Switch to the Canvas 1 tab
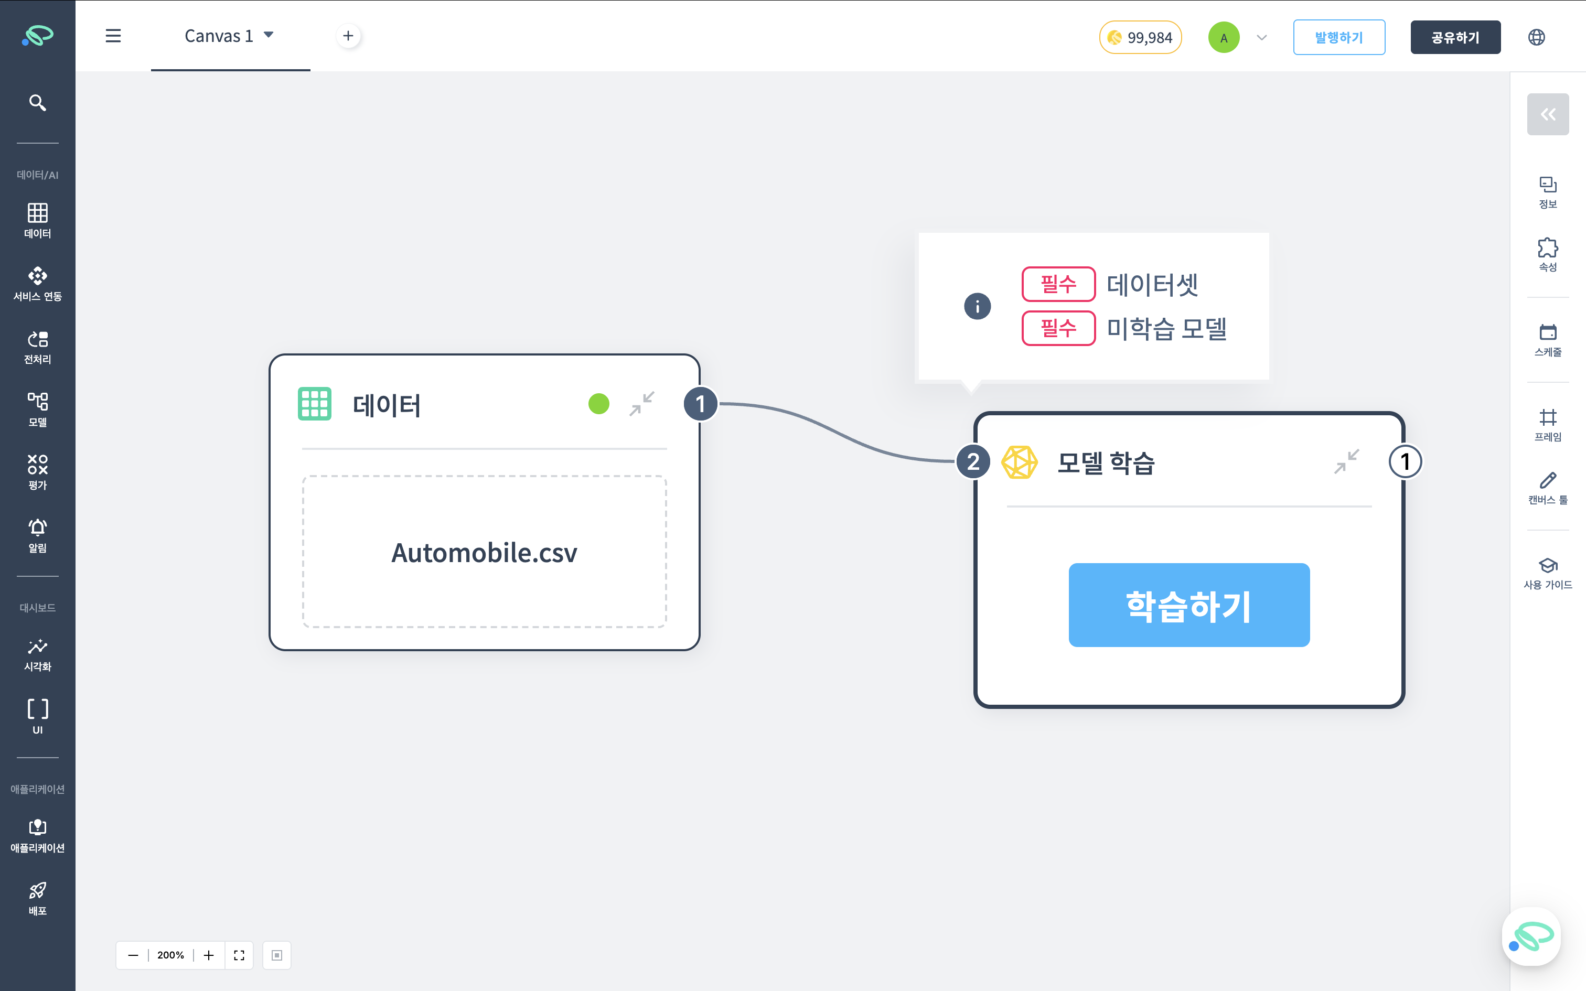The image size is (1586, 991). pyautogui.click(x=220, y=36)
